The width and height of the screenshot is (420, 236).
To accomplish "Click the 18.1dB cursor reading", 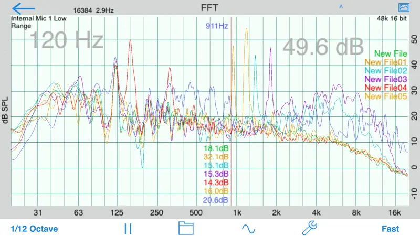I will 216,148.
